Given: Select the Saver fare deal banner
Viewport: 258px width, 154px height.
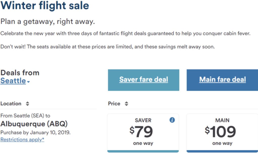Looking at the screenshot, I should pyautogui.click(x=144, y=80).
